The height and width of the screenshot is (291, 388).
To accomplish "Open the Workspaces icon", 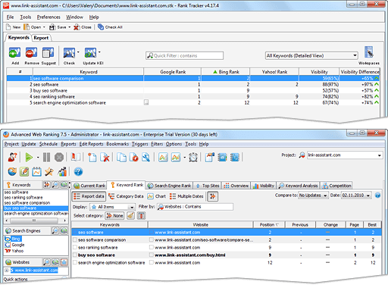I will 369,52.
